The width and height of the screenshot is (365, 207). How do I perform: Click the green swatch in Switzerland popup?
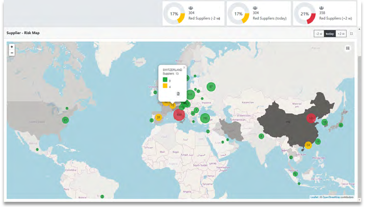[x=165, y=80]
